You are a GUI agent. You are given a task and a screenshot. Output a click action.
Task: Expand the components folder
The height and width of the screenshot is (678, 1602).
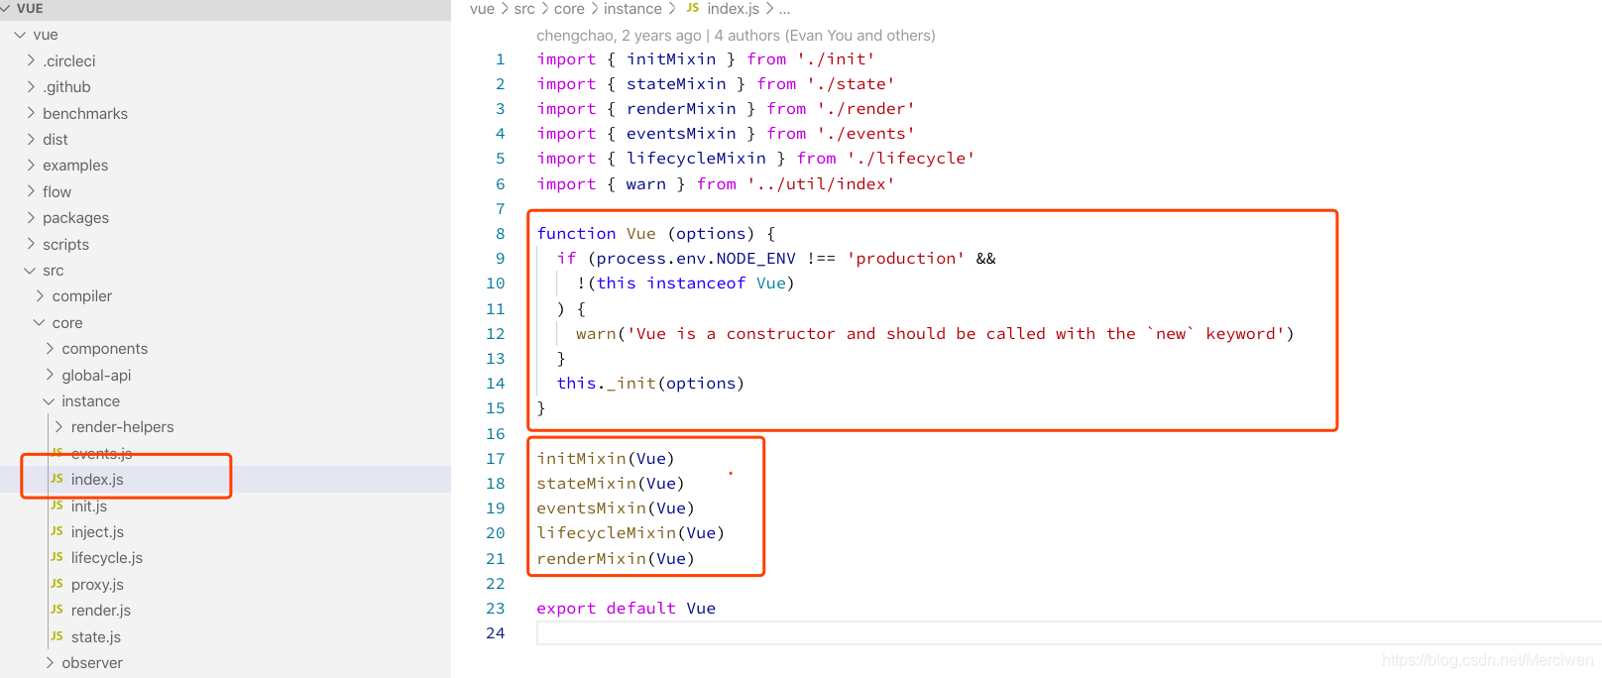[x=50, y=349]
